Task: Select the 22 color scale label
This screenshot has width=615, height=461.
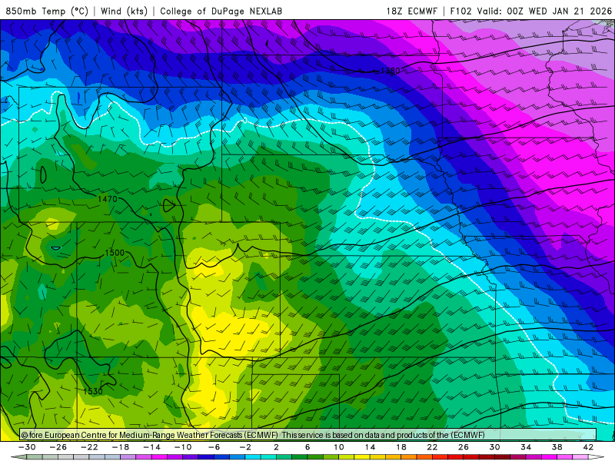Action: click(x=432, y=447)
